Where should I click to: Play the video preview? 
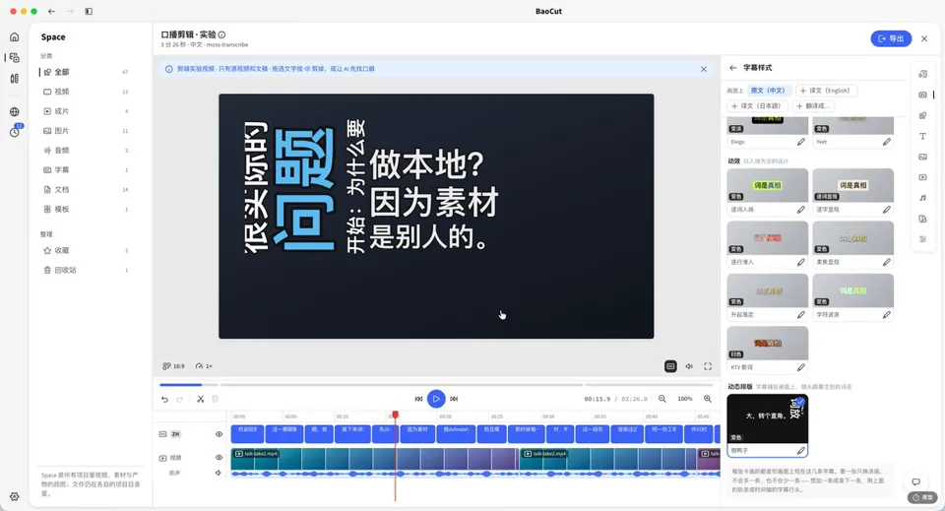point(436,399)
